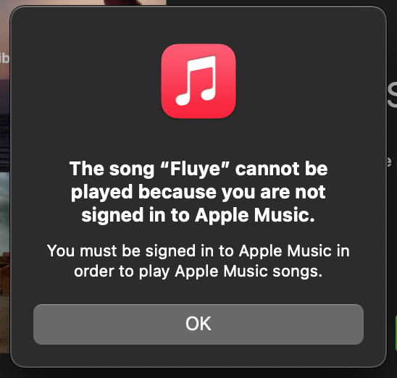The height and width of the screenshot is (378, 397).
Task: Click the partial "ib" label at left edge
Action: (x=4, y=58)
